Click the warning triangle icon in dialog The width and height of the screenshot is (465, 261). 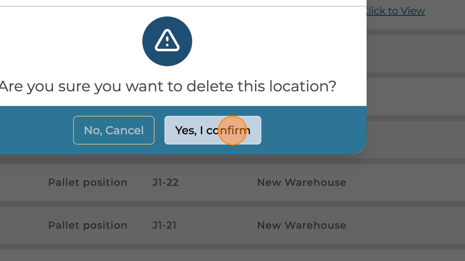[167, 41]
